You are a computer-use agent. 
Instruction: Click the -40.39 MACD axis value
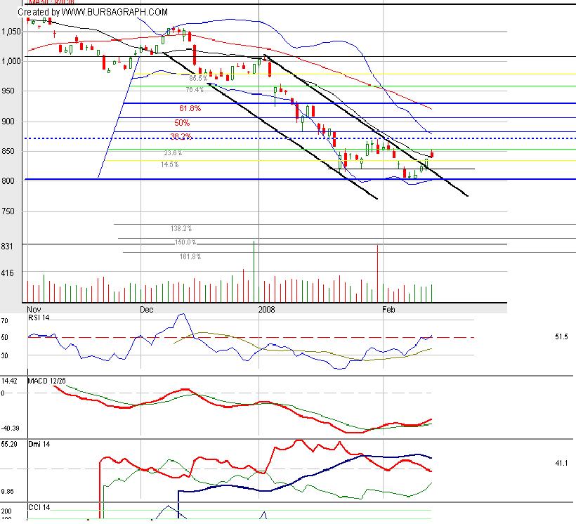tap(11, 428)
